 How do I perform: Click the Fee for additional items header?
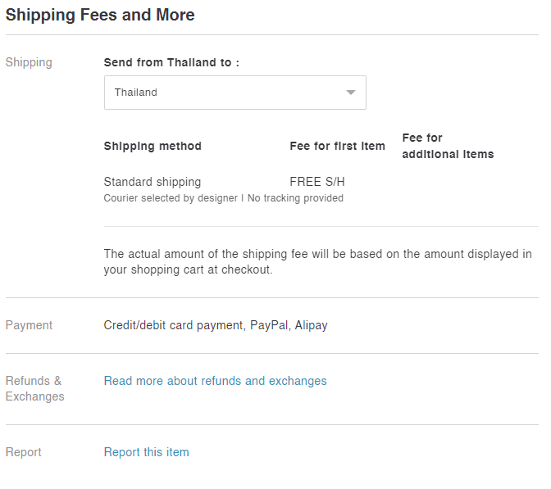point(448,146)
